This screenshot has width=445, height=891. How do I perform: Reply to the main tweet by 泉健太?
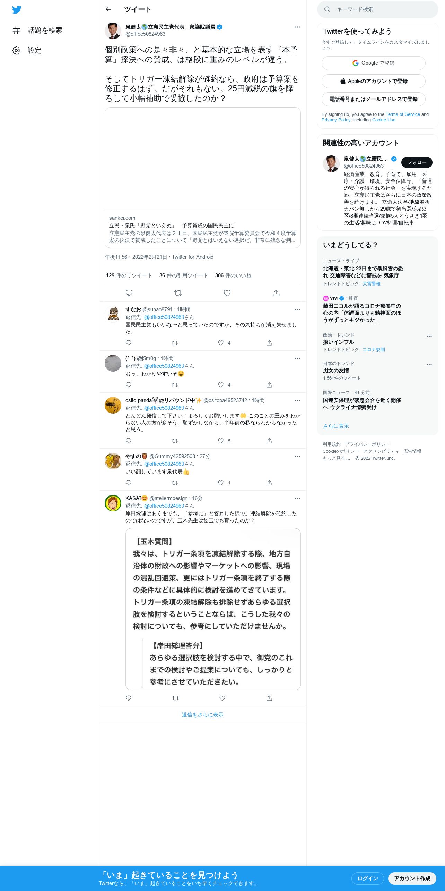pyautogui.click(x=129, y=293)
